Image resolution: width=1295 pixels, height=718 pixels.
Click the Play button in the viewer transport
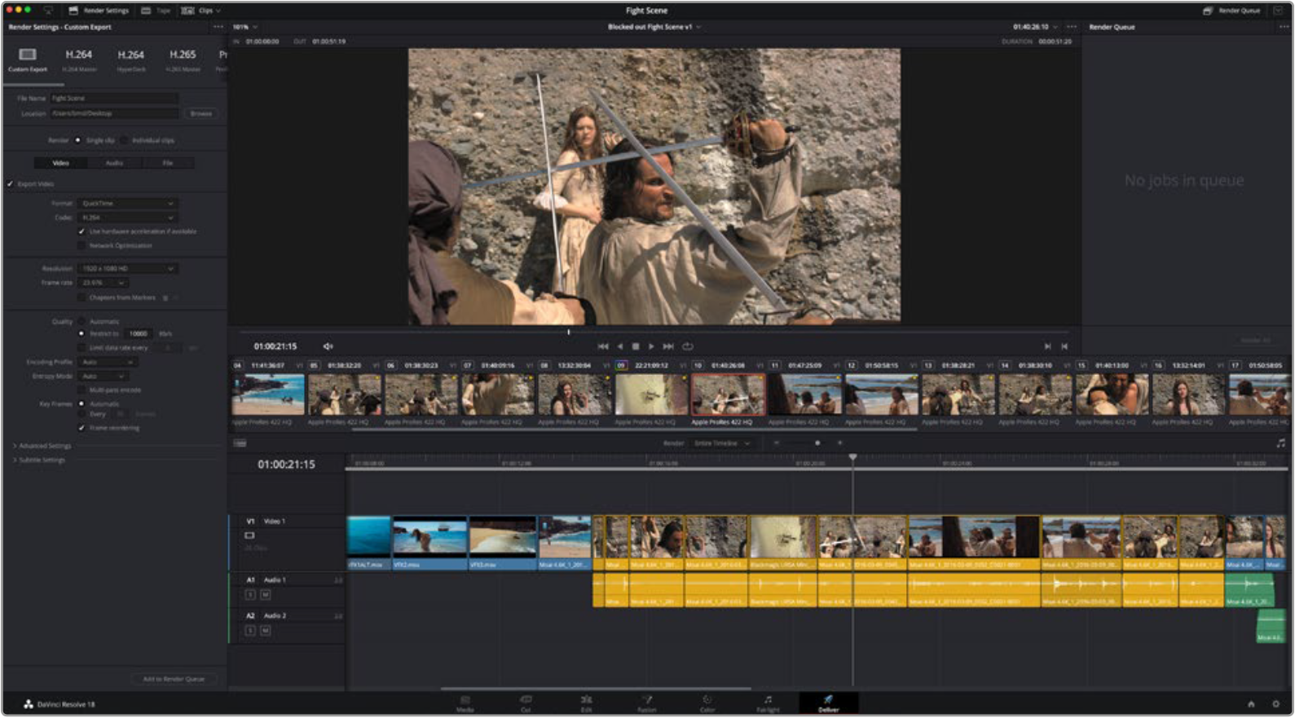(651, 346)
